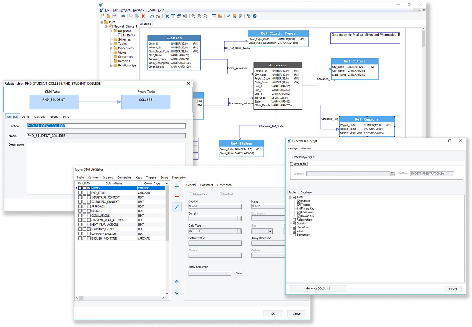This screenshot has height=327, width=472.
Task: Add a new column with the green plus icon
Action: click(177, 186)
